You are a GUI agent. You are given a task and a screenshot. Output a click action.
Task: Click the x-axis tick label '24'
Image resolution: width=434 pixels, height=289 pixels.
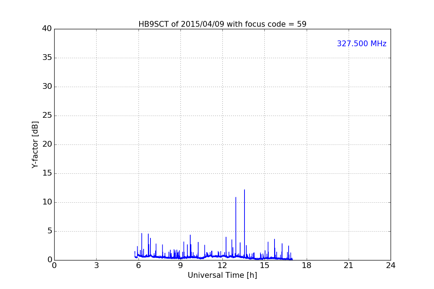391,266
